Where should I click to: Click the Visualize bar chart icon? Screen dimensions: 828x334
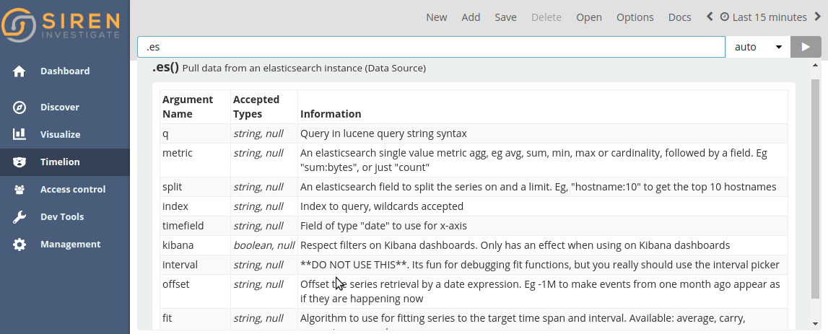pos(19,135)
